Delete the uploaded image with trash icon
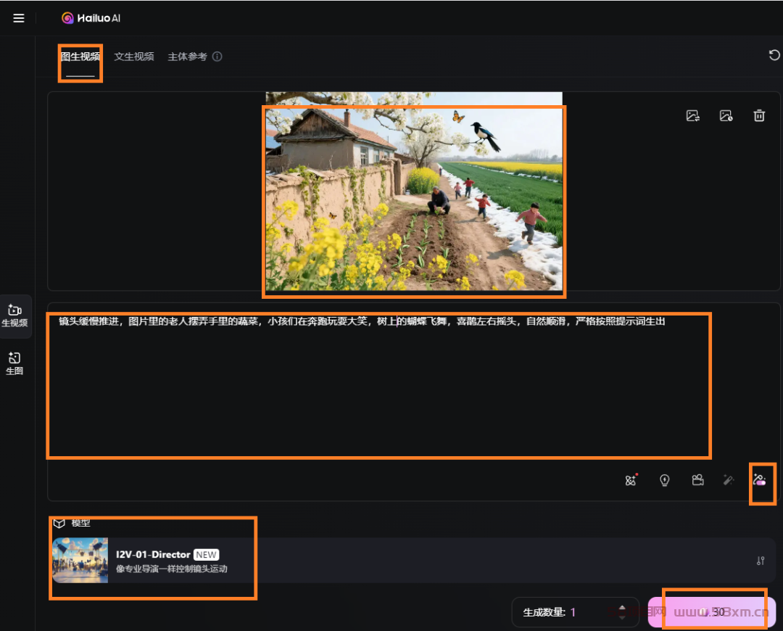The image size is (783, 631). pos(759,115)
